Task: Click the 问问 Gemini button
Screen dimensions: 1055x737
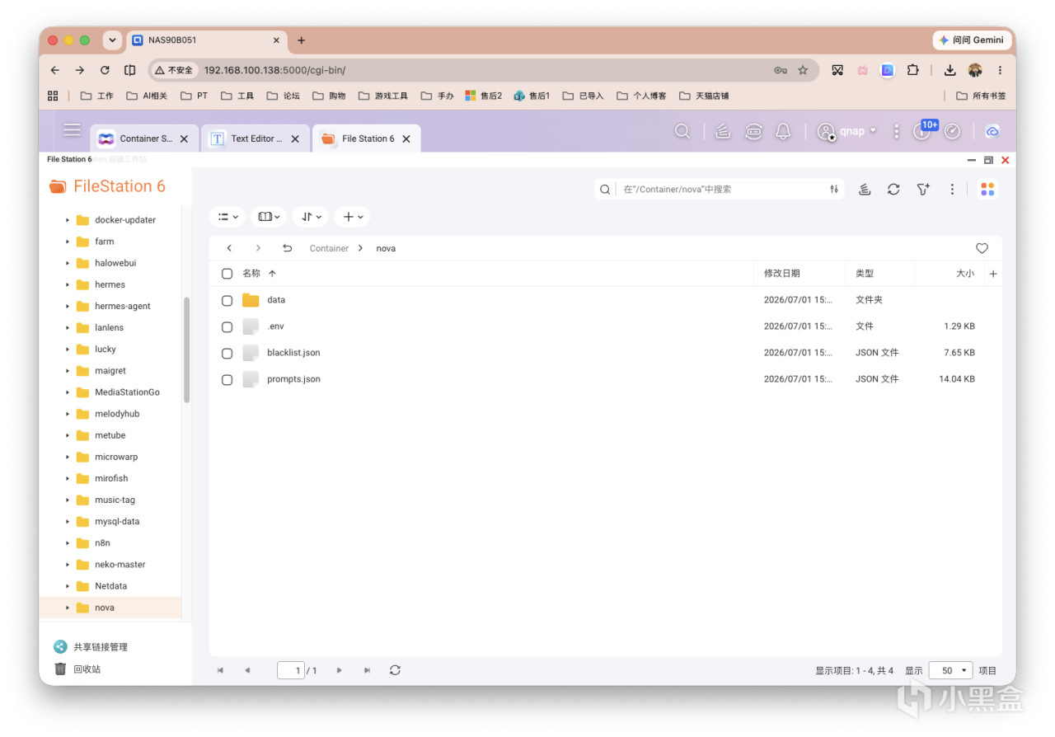Action: point(972,40)
